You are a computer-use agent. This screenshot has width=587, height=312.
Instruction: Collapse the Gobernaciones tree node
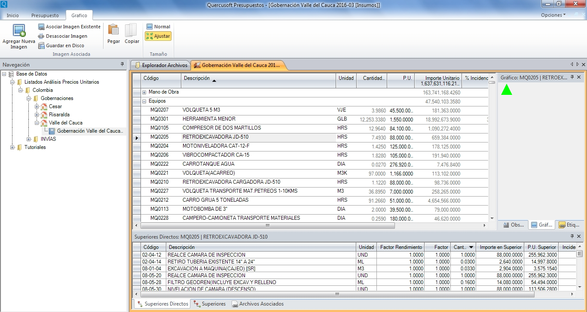pos(29,98)
